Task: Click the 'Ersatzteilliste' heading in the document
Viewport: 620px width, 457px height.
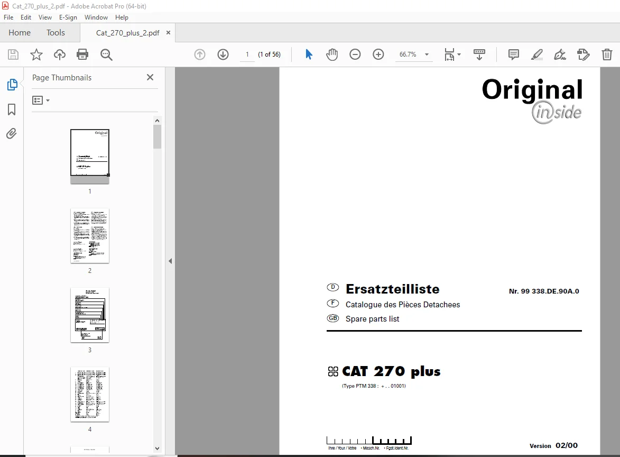Action: (x=392, y=289)
